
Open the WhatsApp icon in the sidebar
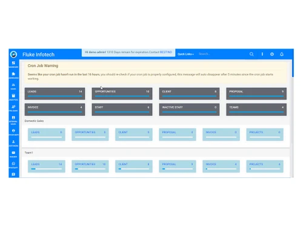13,163
